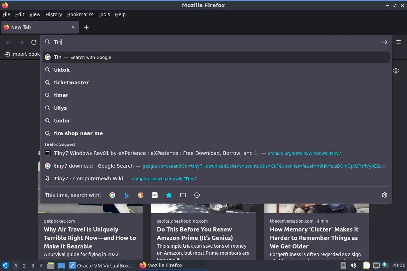Select the tinder search suggestion
This screenshot has width=407, height=271.
tap(216, 121)
